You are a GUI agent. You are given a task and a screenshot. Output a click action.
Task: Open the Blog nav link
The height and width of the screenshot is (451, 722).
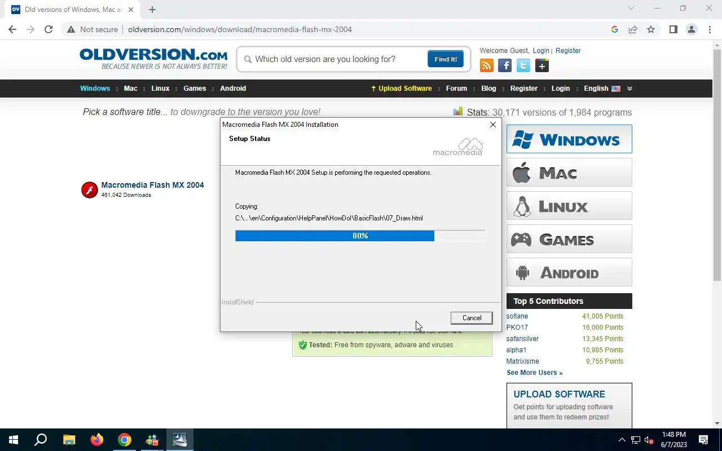pos(488,89)
